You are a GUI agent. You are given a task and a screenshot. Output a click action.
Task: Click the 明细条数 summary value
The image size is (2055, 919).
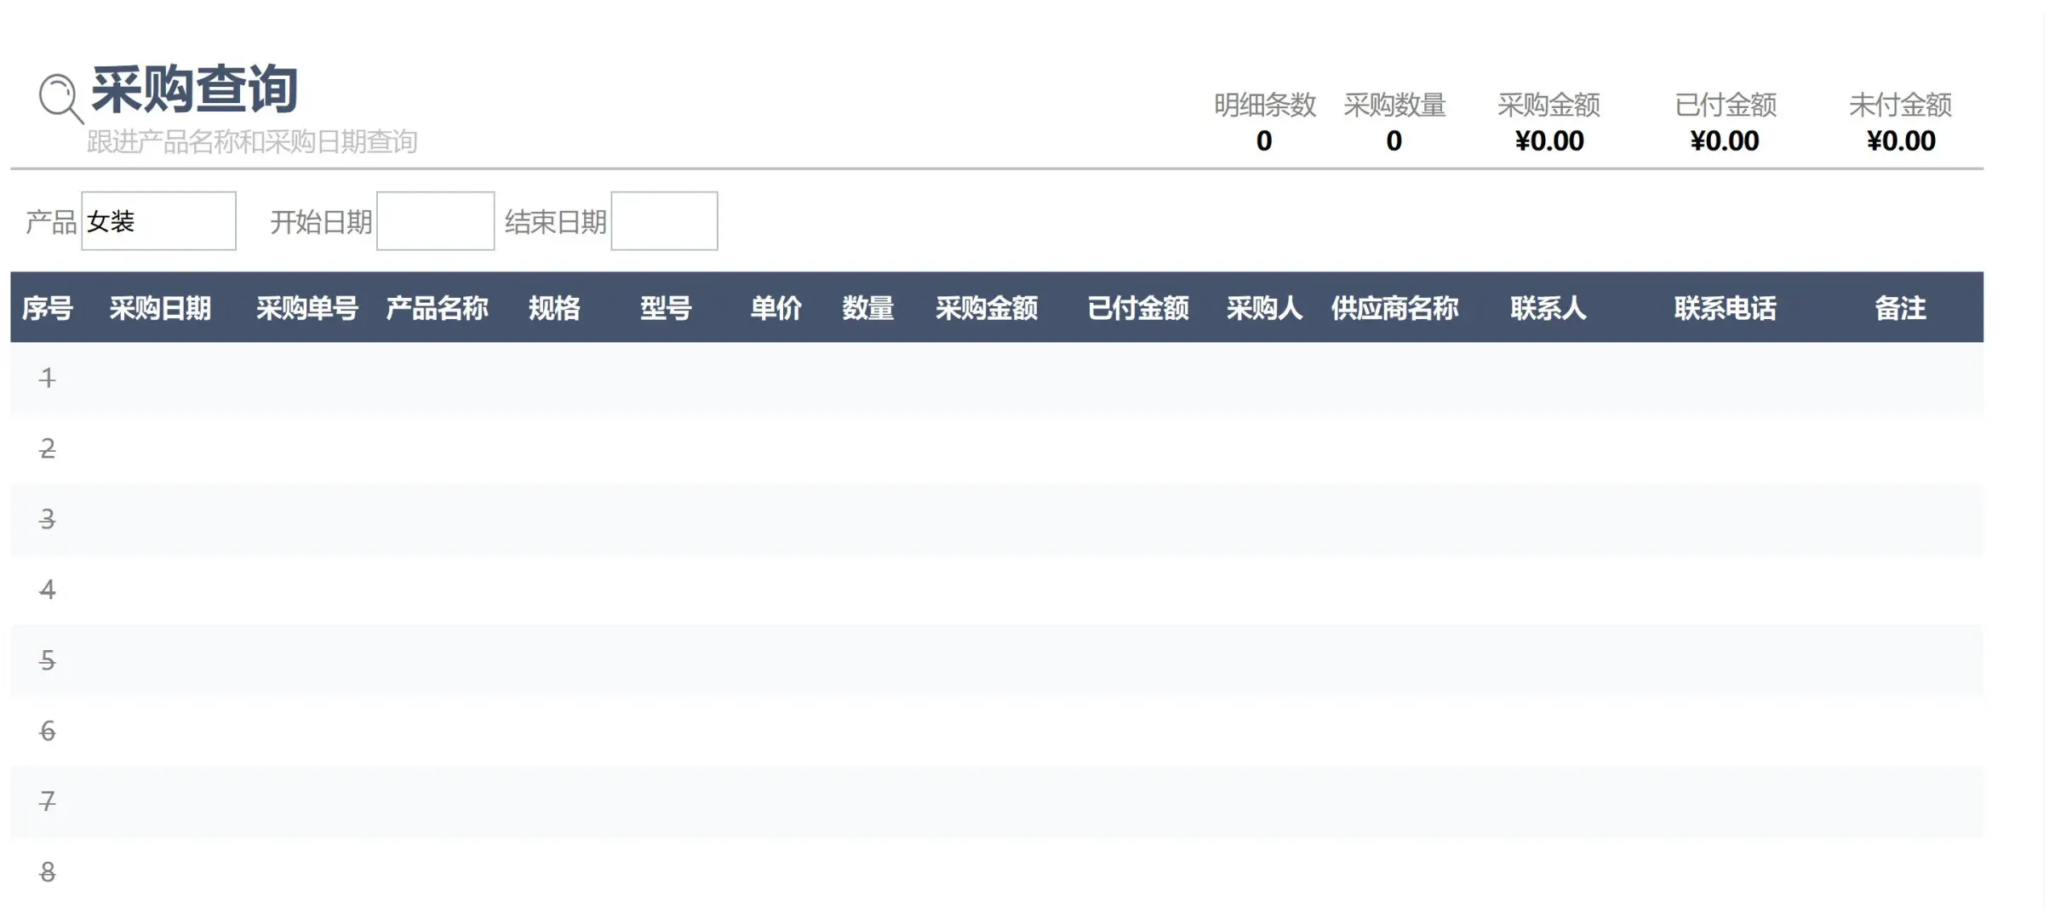coord(1263,140)
